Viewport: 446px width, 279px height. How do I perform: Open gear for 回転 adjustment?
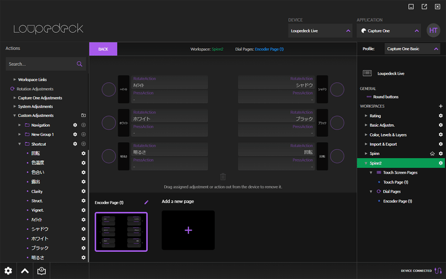tap(83, 153)
